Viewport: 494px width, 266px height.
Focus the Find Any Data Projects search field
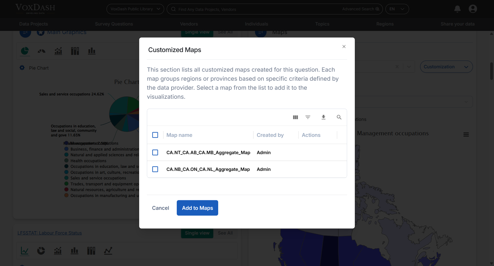click(x=257, y=9)
